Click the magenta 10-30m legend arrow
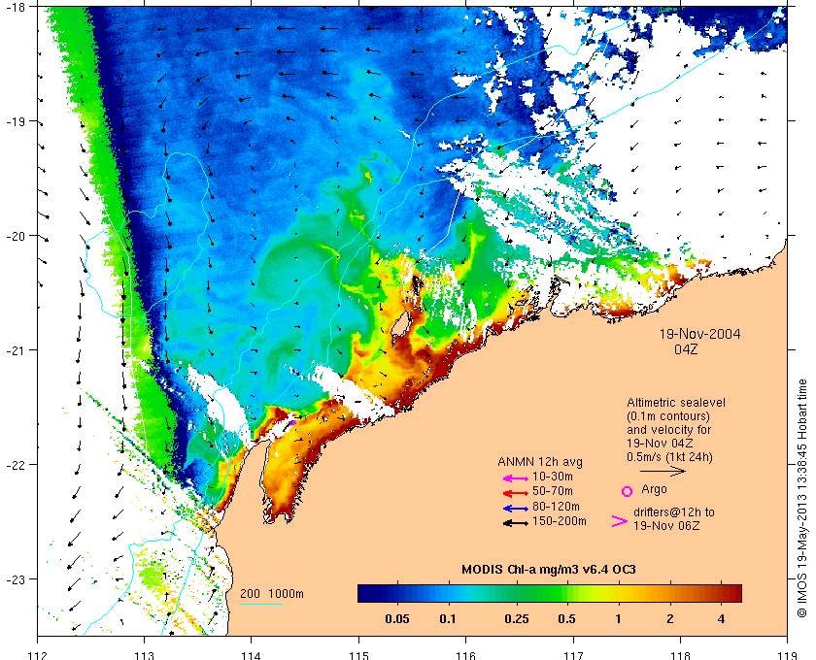 tap(516, 478)
